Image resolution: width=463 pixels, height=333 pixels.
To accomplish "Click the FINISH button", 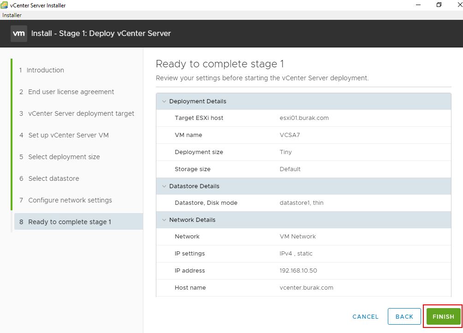I will tap(443, 316).
